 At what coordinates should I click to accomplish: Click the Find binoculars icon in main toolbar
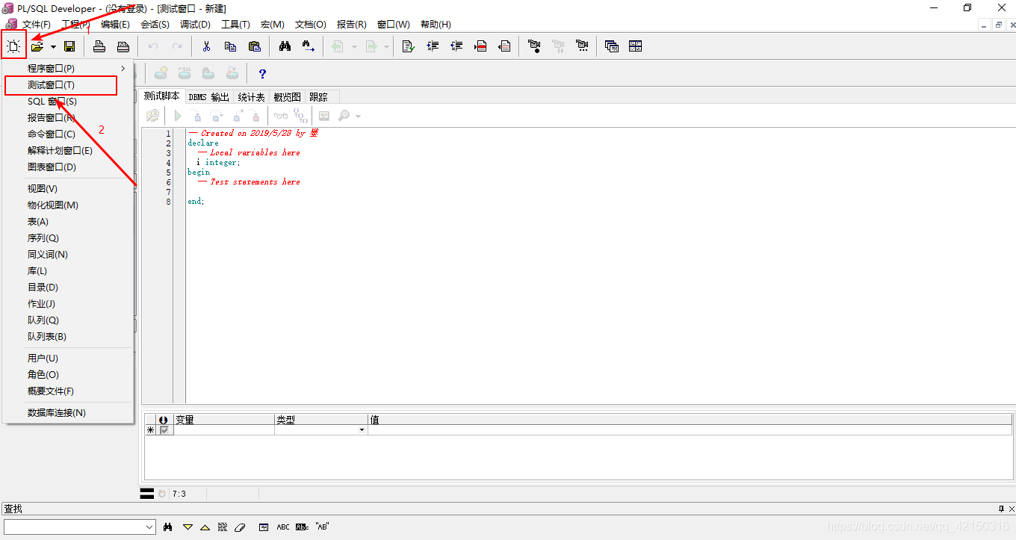click(x=285, y=46)
